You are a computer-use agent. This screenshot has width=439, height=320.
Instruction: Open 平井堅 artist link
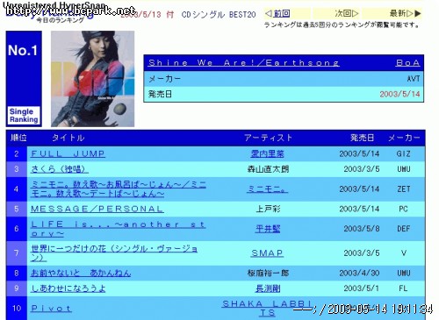(268, 229)
